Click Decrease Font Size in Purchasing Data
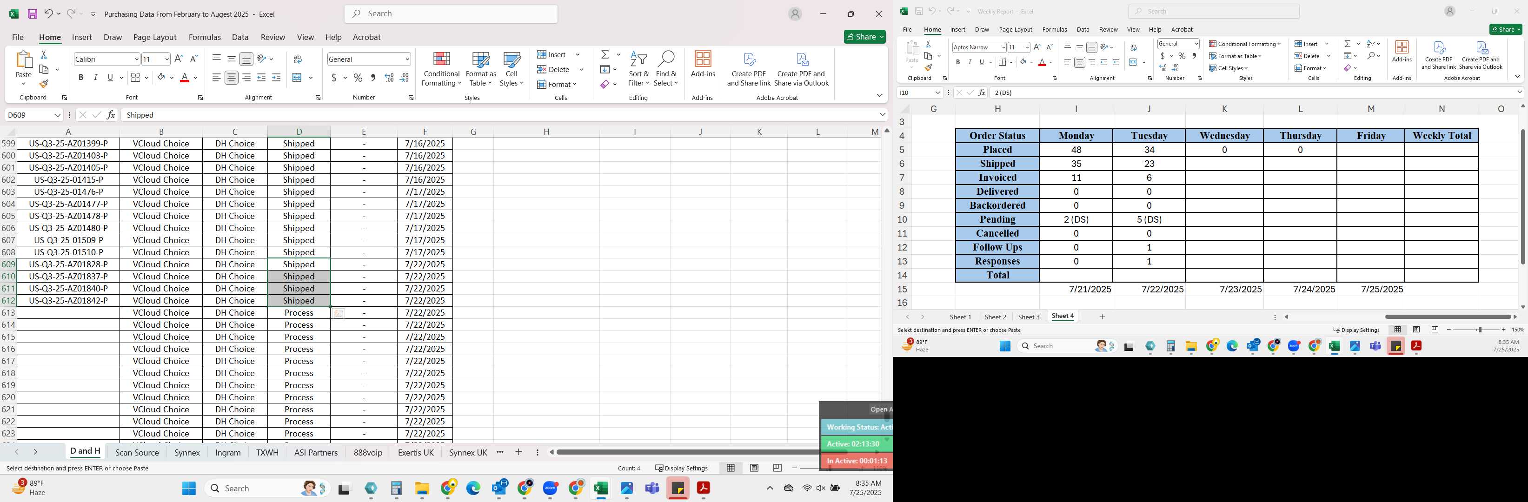The image size is (1528, 502). coord(194,59)
